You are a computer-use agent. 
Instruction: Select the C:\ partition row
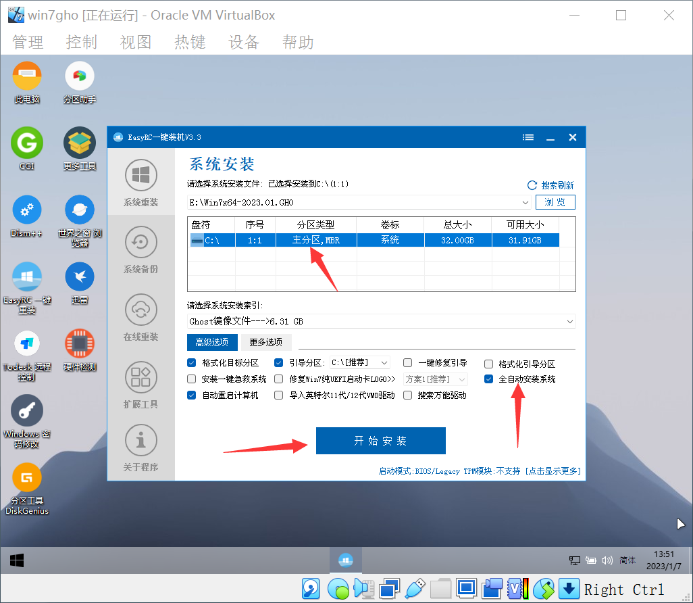coord(374,240)
